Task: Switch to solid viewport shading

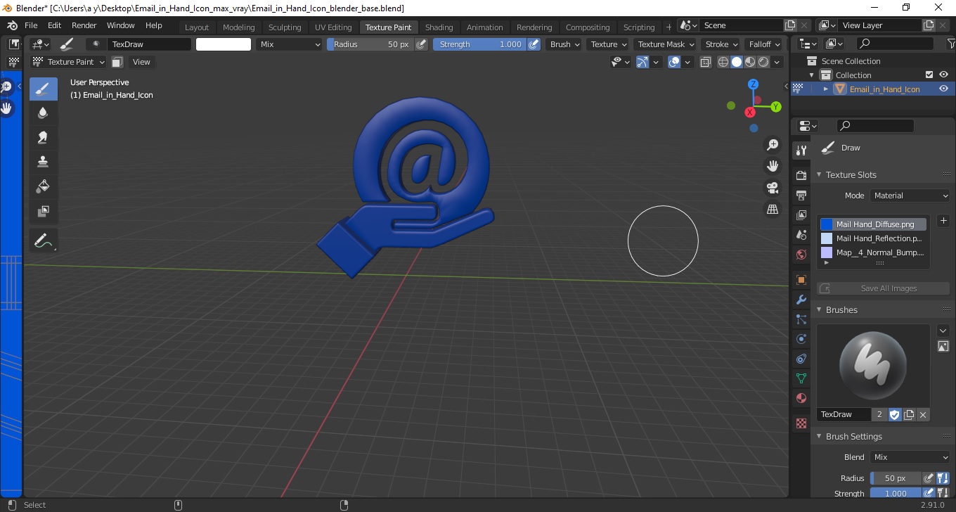Action: tap(737, 62)
